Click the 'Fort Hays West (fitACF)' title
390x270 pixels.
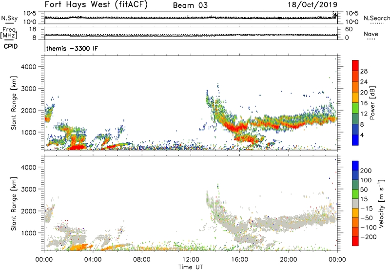coord(96,5)
